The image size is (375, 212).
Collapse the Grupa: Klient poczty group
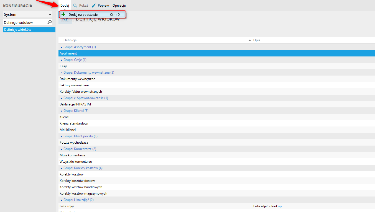coord(62,136)
